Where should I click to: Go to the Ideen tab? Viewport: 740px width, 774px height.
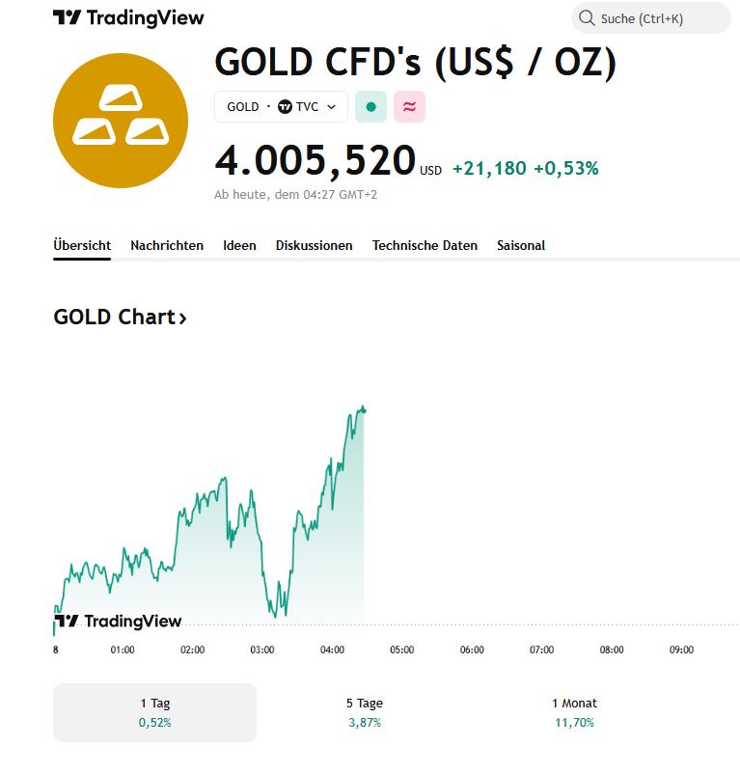[x=239, y=245]
